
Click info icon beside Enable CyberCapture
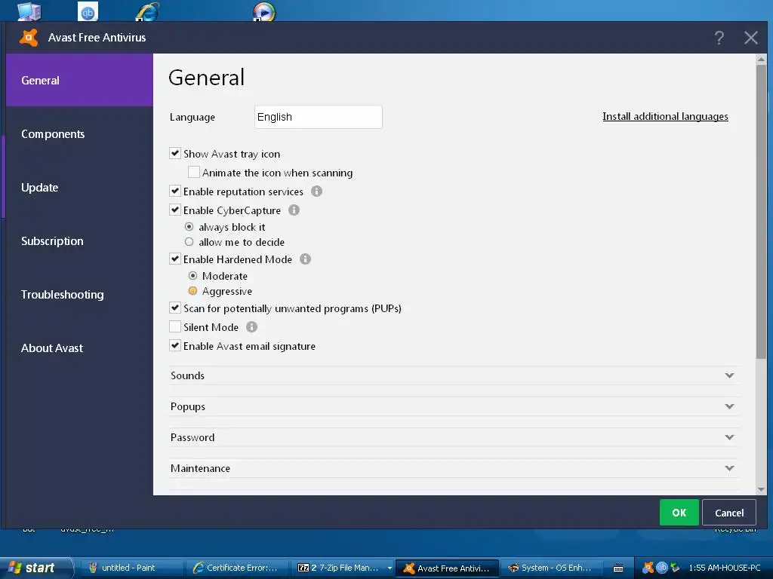coord(294,210)
